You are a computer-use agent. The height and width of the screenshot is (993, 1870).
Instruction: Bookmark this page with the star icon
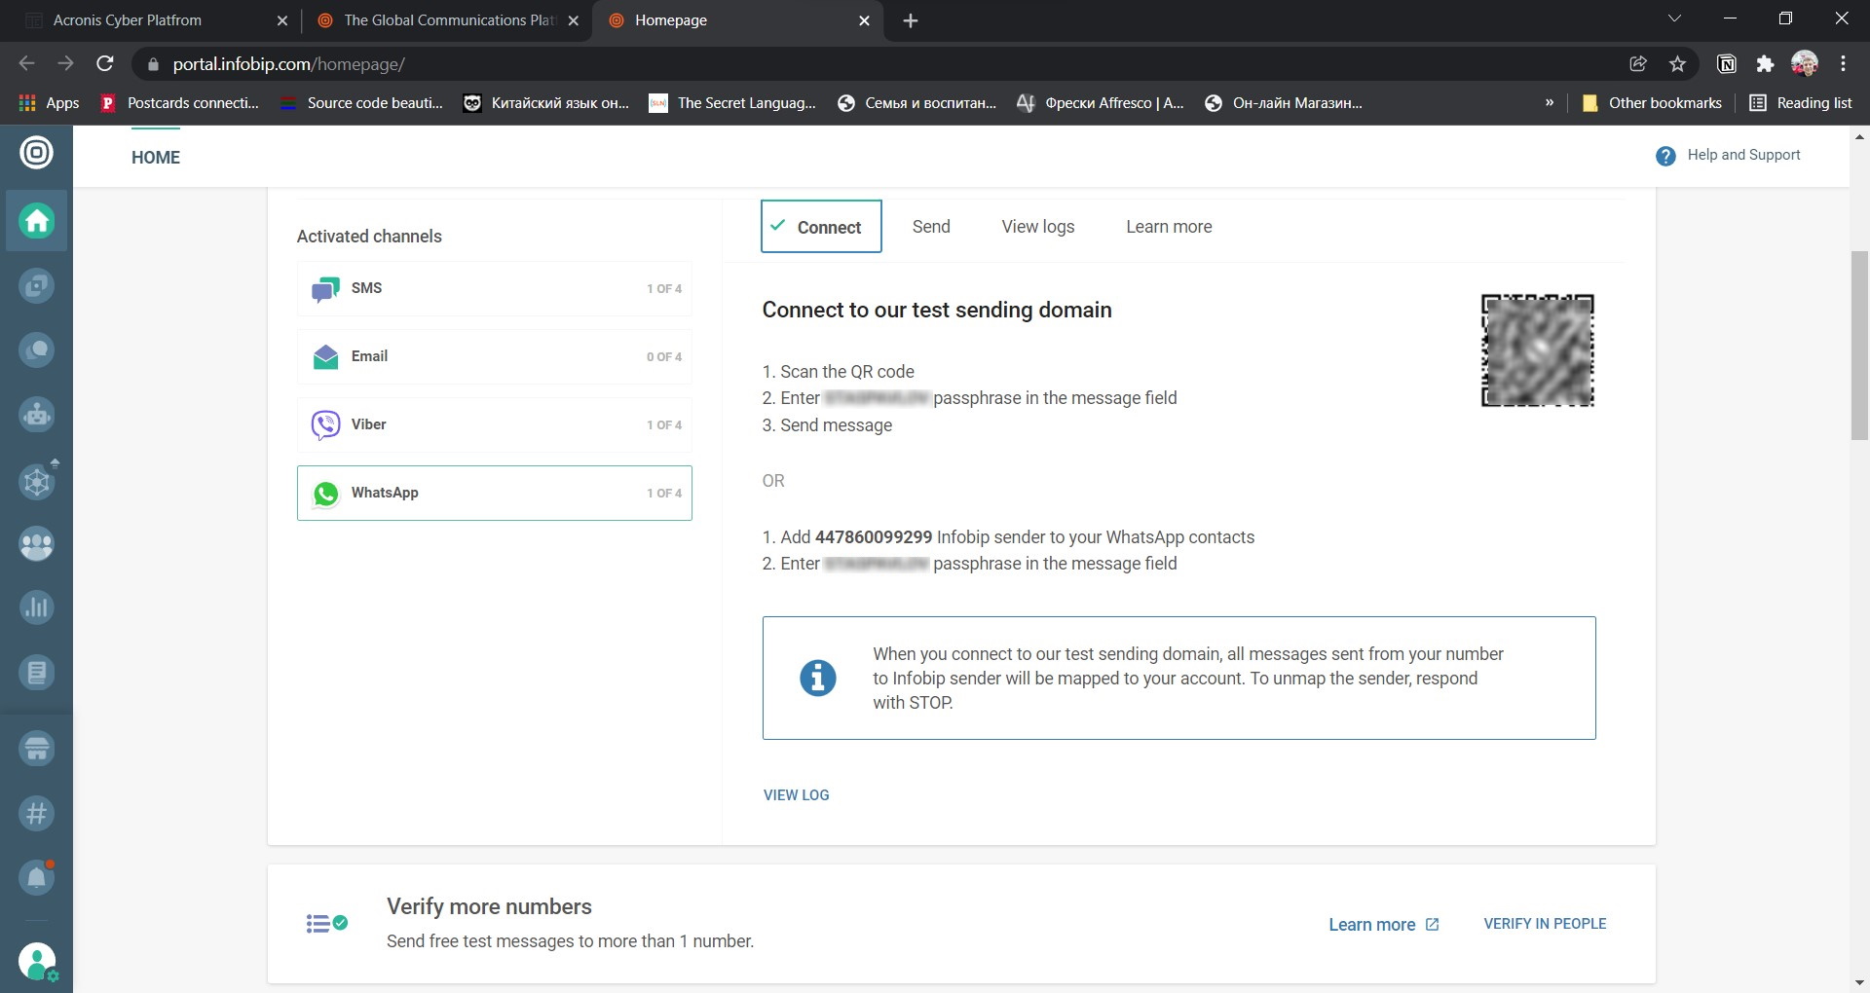tap(1677, 64)
